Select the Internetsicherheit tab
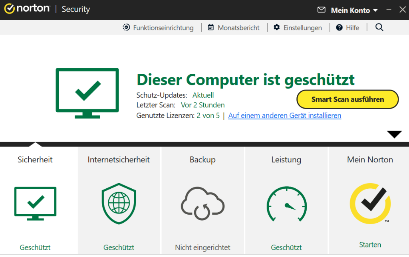 (x=119, y=160)
